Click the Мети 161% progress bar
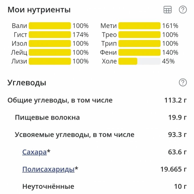This screenshot has width=194, height=194. click(x=139, y=26)
